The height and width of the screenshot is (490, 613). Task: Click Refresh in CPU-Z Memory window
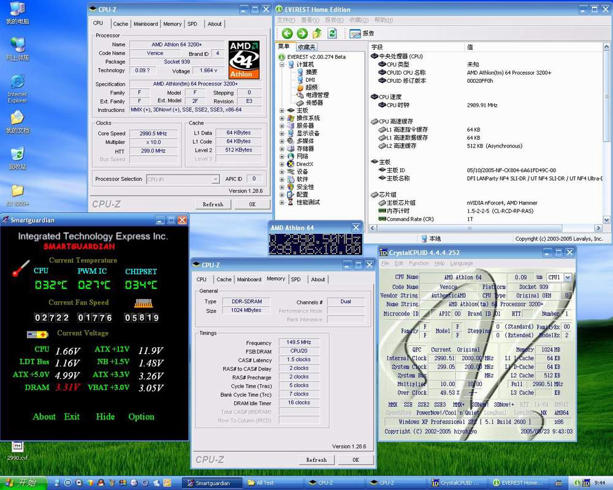316,460
